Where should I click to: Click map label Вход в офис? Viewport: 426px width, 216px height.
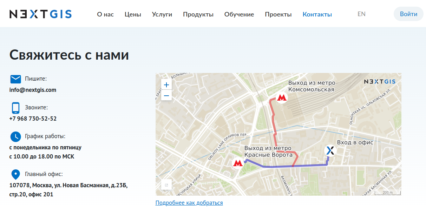[355, 142]
